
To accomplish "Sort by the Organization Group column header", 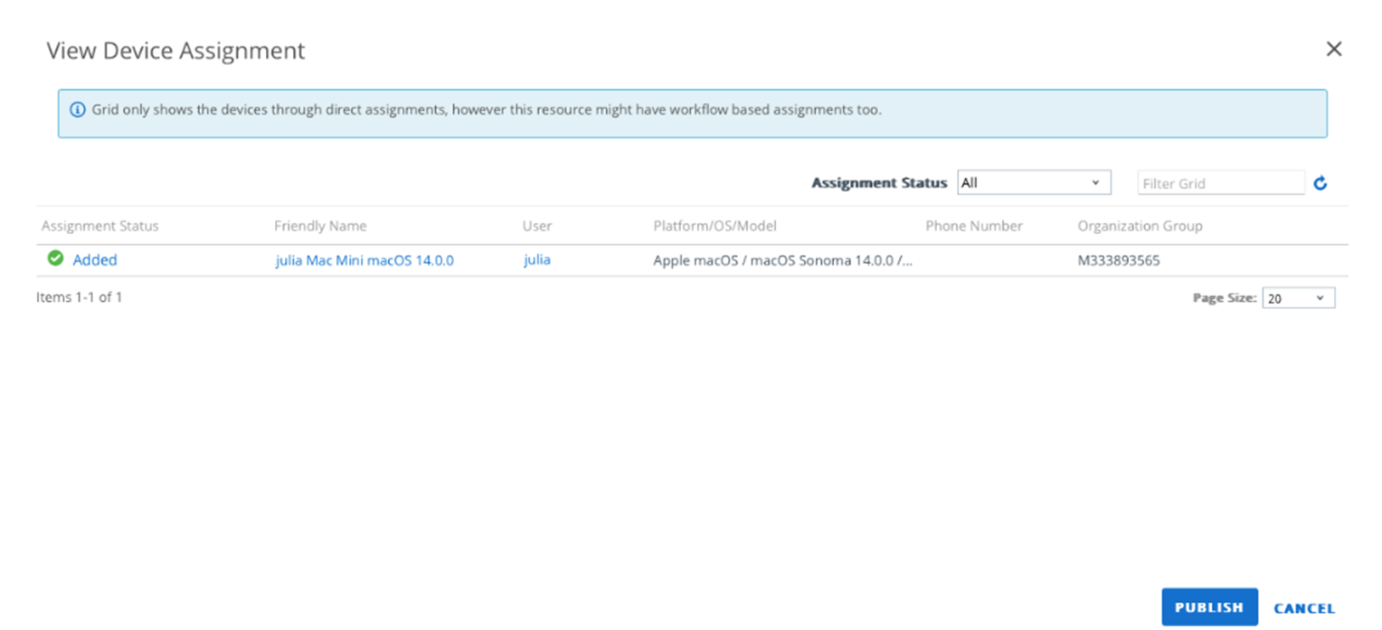I will click(x=1140, y=226).
